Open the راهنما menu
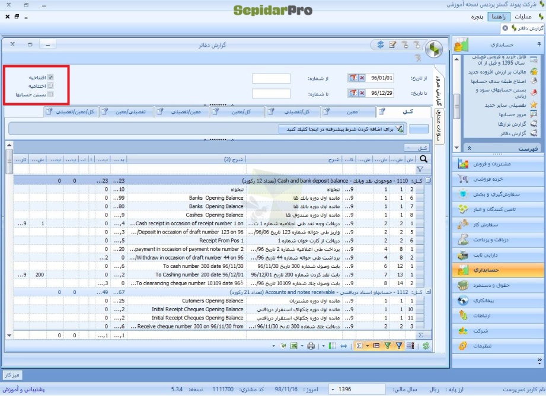Viewport: 546px width, 396px height. click(499, 17)
